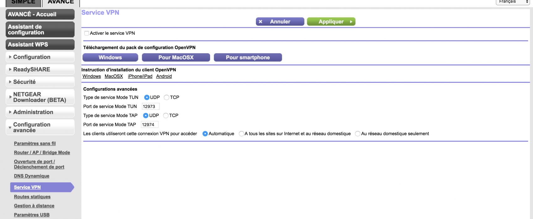Click the Mode TUN port field 12973
This screenshot has height=219, width=533.
[x=151, y=106]
